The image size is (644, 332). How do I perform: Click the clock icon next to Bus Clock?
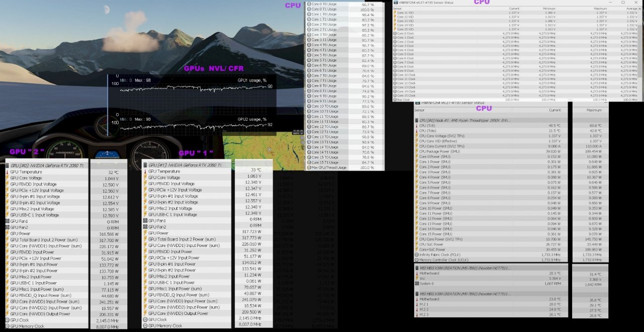tap(395, 100)
